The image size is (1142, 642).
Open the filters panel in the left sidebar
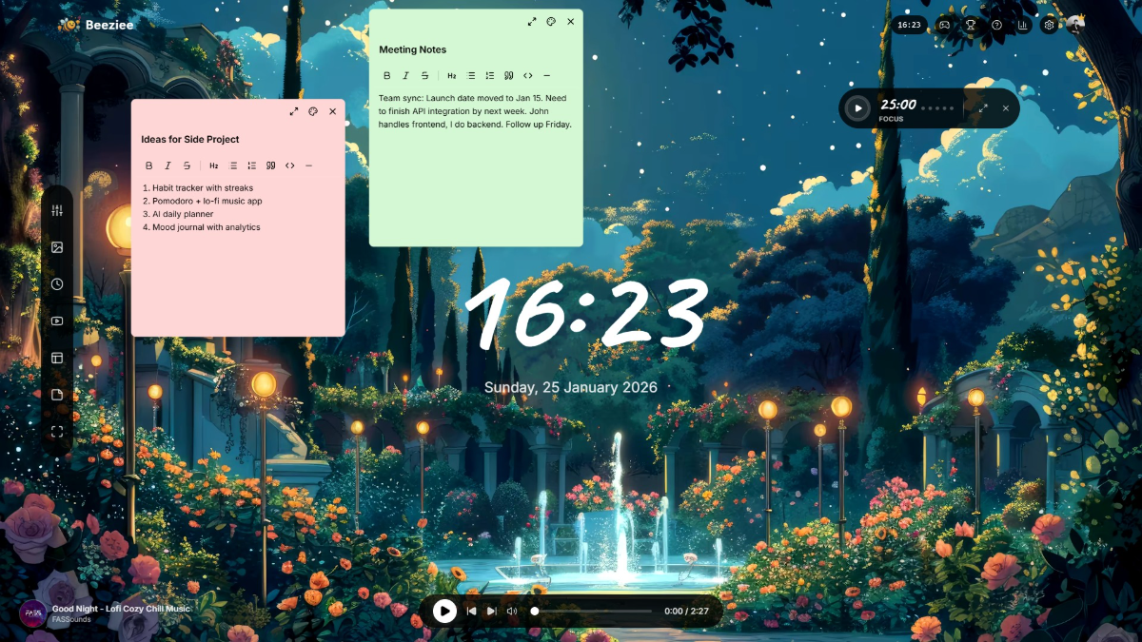tap(57, 208)
